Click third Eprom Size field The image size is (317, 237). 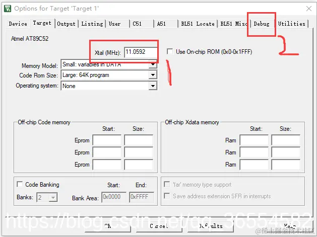point(139,165)
